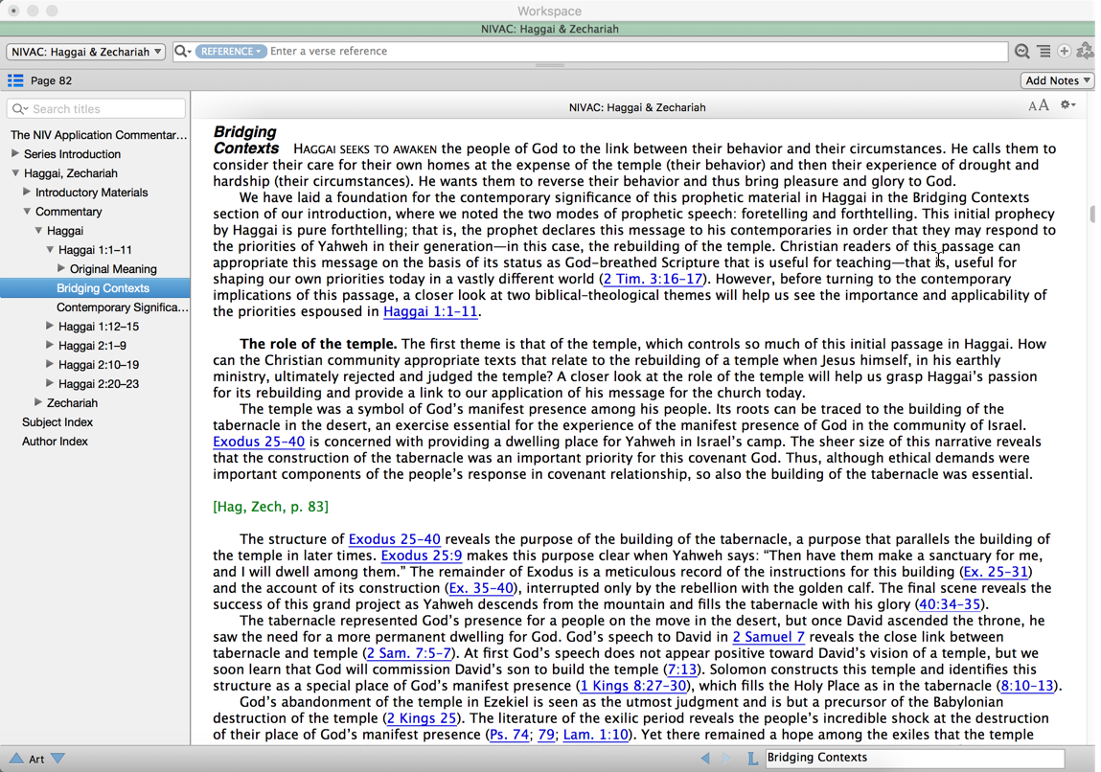Image resolution: width=1101 pixels, height=772 pixels.
Task: Select Subject Index in the contents list
Action: point(57,422)
